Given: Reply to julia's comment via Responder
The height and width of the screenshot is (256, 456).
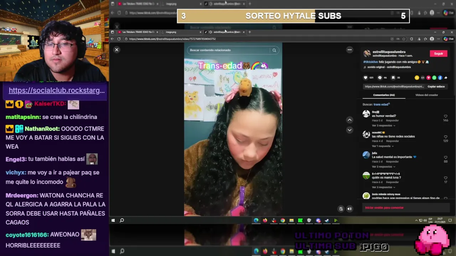Looking at the screenshot, I should pyautogui.click(x=392, y=162).
